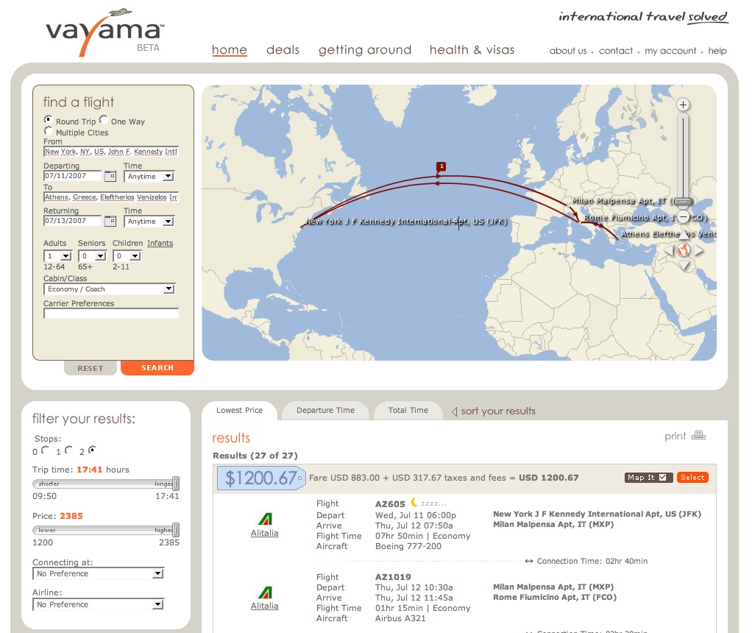Pan the map right with arrow
The image size is (752, 633).
click(x=699, y=250)
